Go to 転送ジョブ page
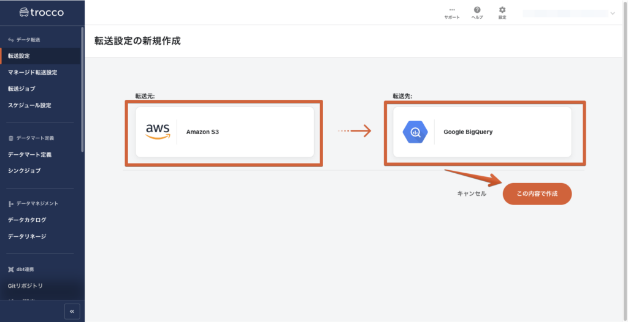Screen dimensions: 628x322 (21, 89)
